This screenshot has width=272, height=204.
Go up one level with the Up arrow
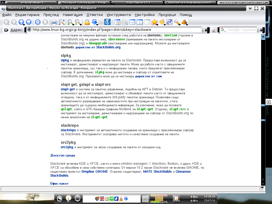(21, 22)
